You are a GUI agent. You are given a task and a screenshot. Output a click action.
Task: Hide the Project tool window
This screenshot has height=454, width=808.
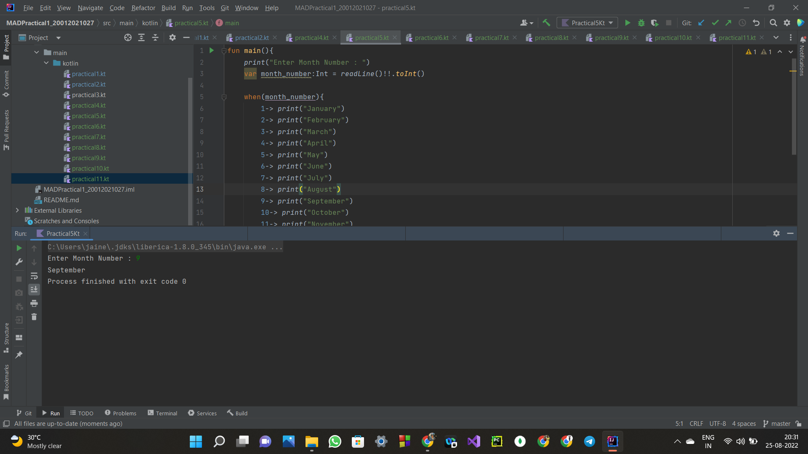[186, 37]
